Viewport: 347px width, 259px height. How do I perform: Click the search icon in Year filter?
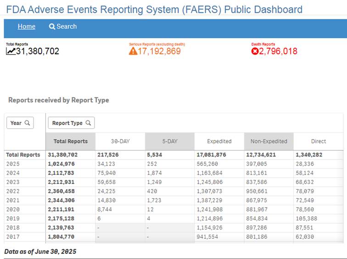(x=27, y=123)
